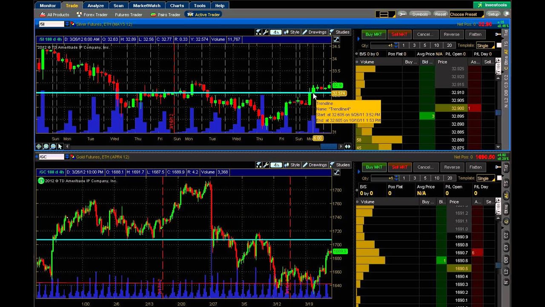Click /GC symbol input field
Screen dimensions: 545x307
[x=51, y=157]
